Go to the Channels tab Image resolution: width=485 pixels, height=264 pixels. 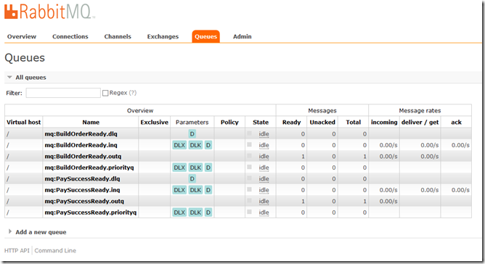click(x=118, y=36)
